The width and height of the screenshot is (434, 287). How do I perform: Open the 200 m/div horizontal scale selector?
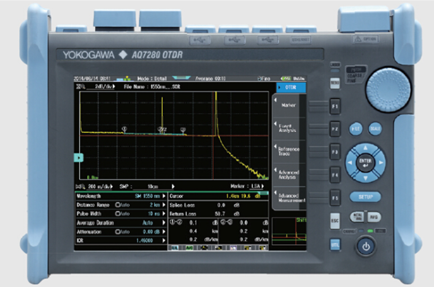[x=101, y=186]
